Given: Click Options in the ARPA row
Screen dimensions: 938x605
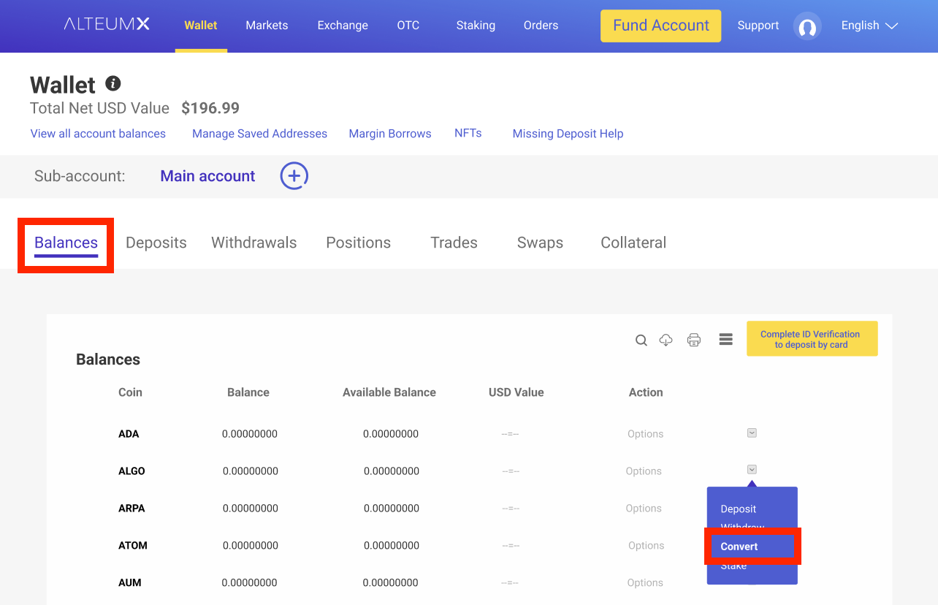Looking at the screenshot, I should tap(644, 509).
